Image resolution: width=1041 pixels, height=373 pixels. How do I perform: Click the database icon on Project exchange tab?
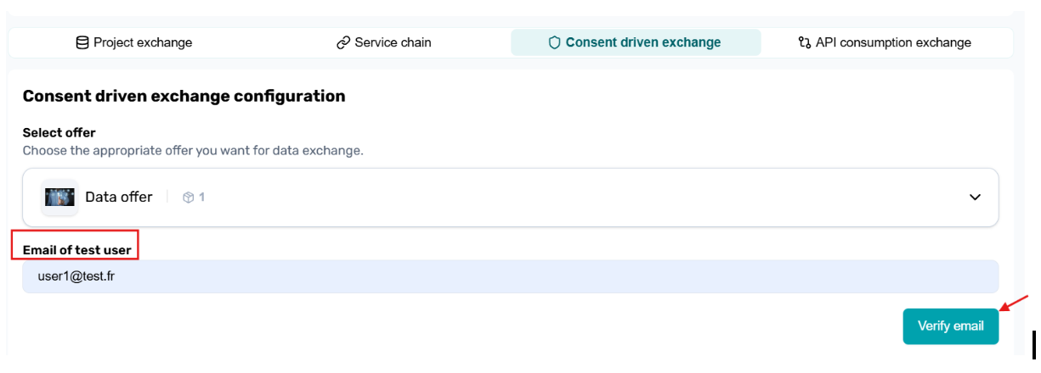point(82,42)
